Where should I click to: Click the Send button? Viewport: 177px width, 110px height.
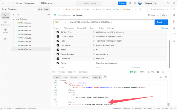(159, 22)
